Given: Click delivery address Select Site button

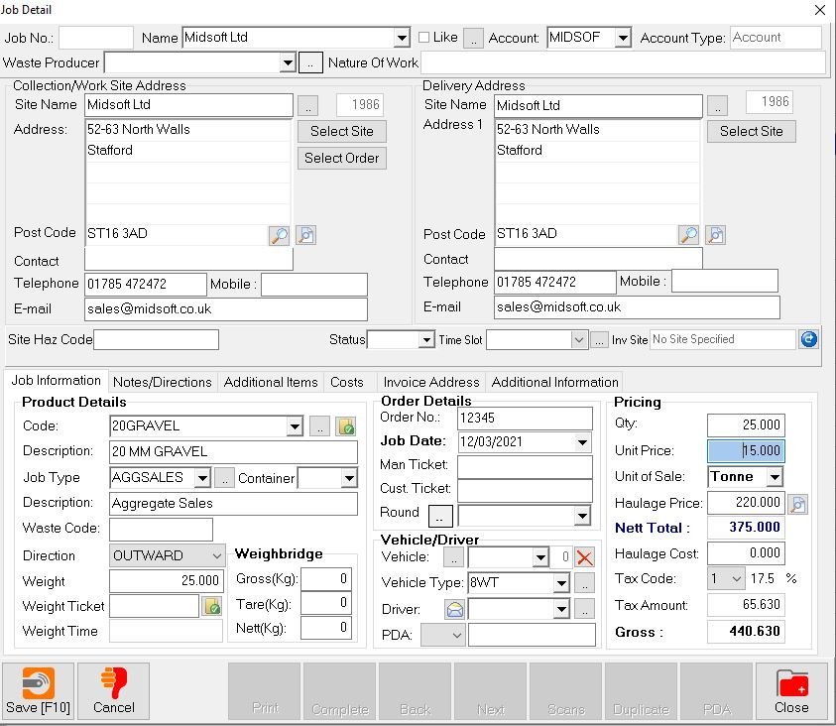Looking at the screenshot, I should pyautogui.click(x=752, y=132).
